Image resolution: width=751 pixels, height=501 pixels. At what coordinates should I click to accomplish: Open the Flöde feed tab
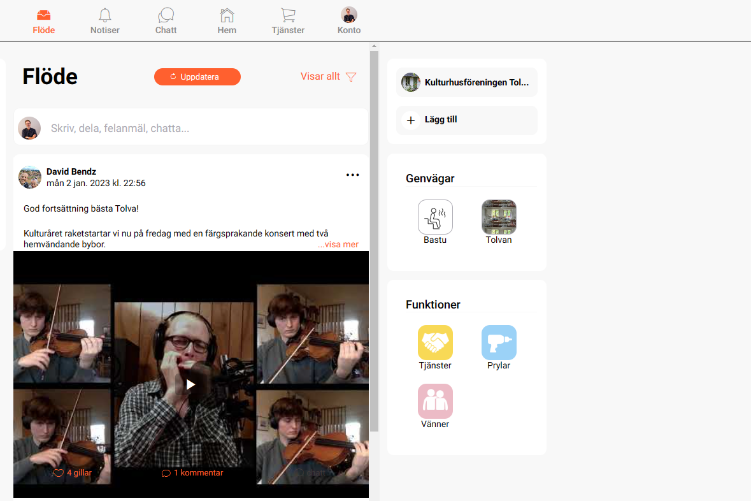point(43,21)
